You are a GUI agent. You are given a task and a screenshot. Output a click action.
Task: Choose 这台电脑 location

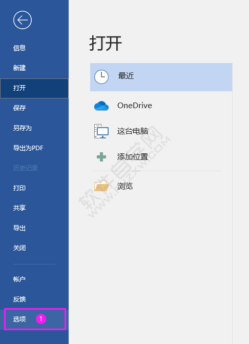click(x=161, y=131)
